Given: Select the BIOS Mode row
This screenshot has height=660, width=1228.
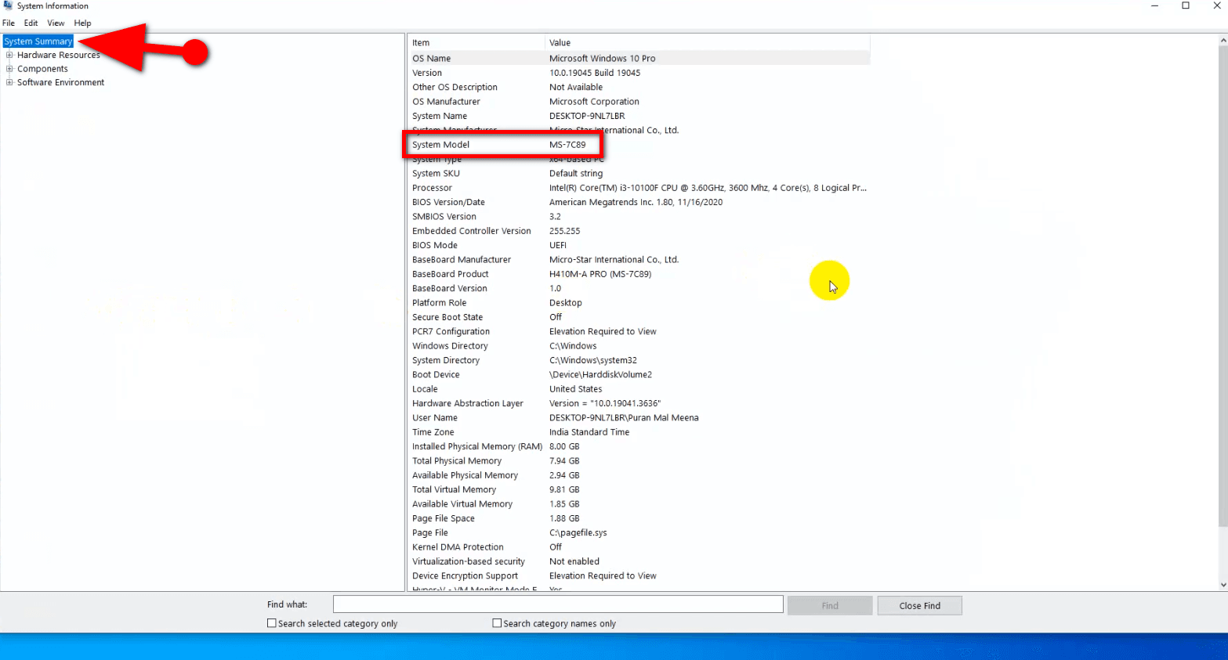Looking at the screenshot, I should (x=639, y=245).
